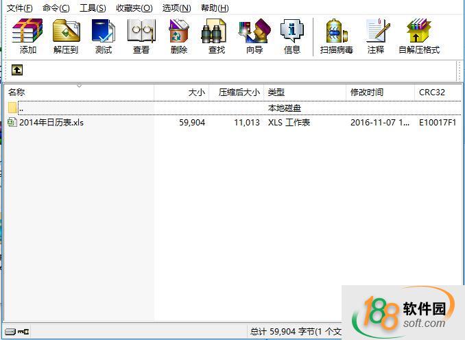The width and height of the screenshot is (465, 340).
Task: Open the File (文件) menu
Action: pyautogui.click(x=19, y=8)
